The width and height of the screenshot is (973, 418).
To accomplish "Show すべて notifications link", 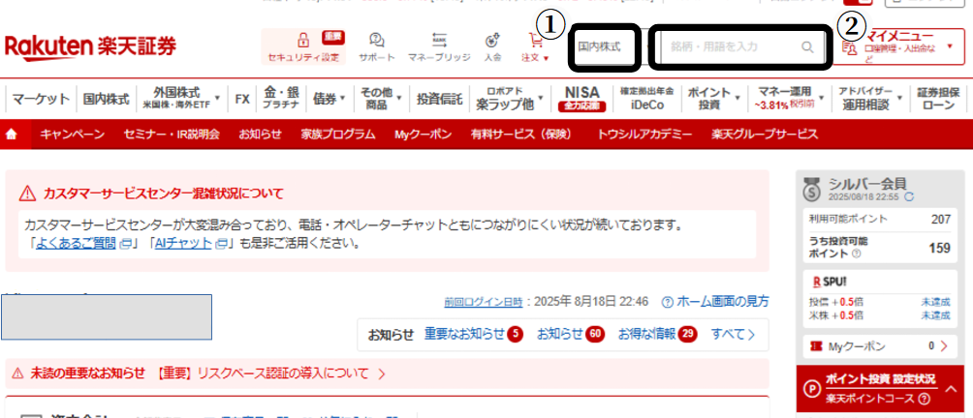I will point(733,335).
